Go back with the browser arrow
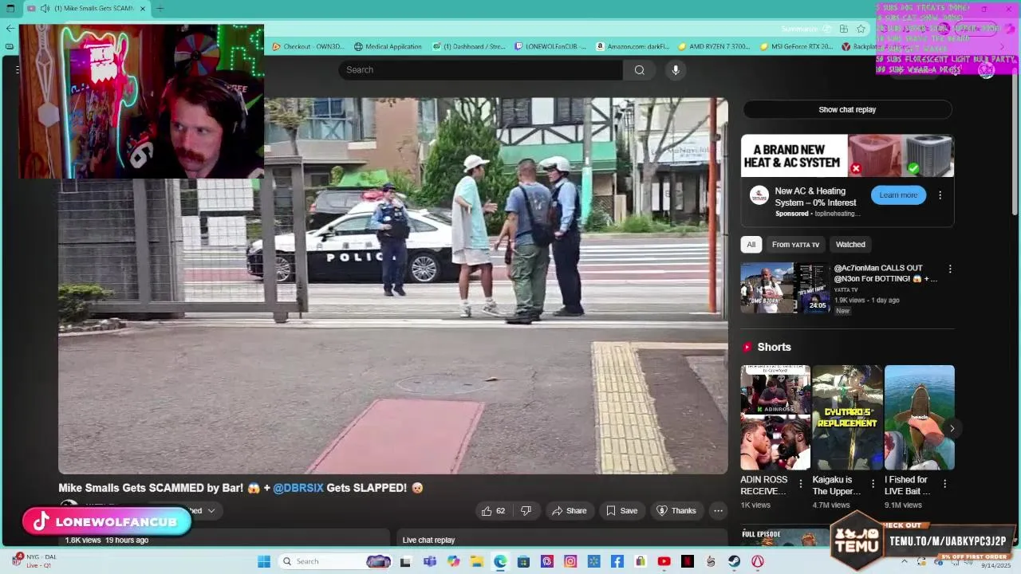Screen dimensions: 1021x574 10,29
